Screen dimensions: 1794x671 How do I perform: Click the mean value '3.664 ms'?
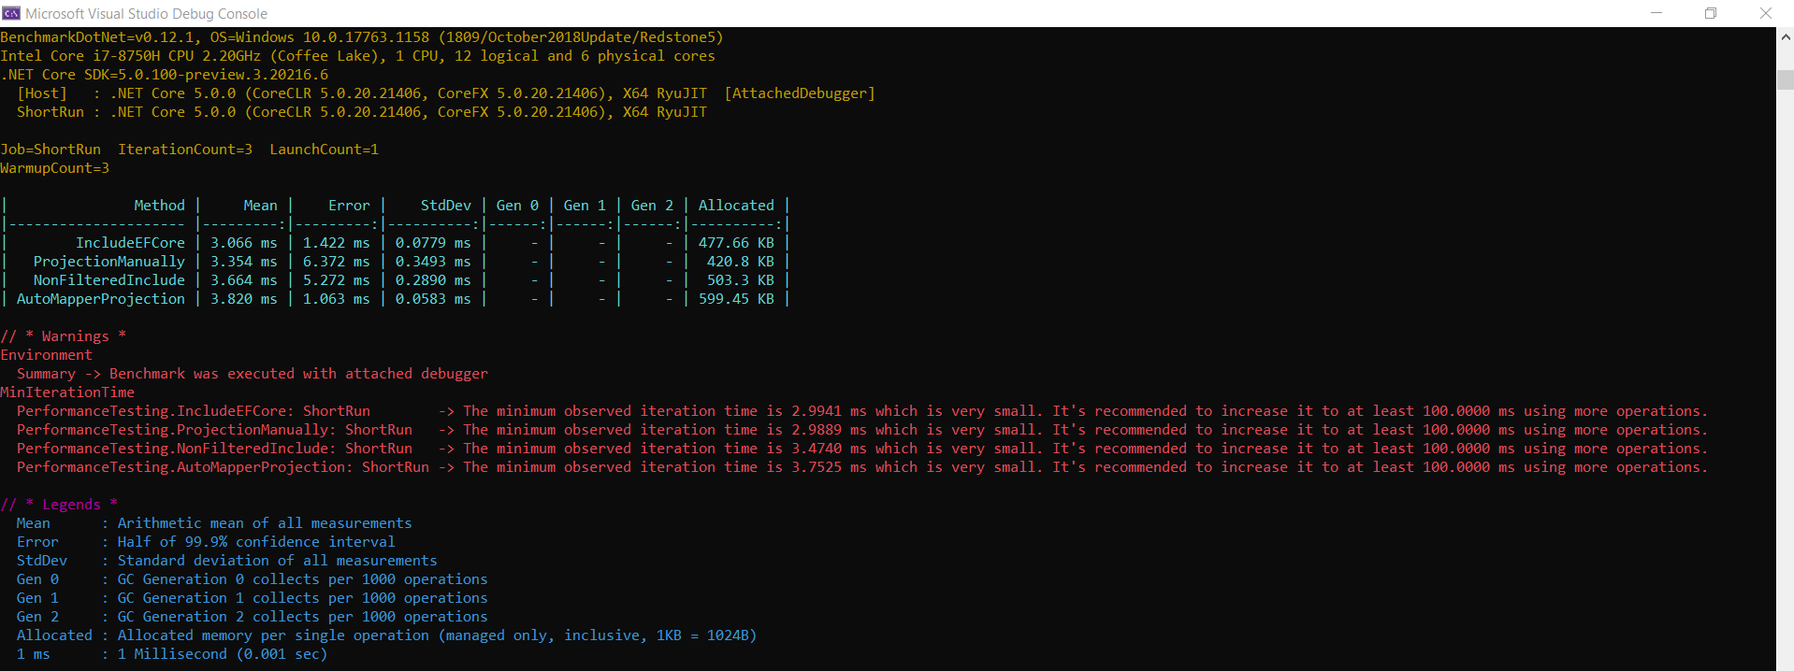pyautogui.click(x=243, y=280)
